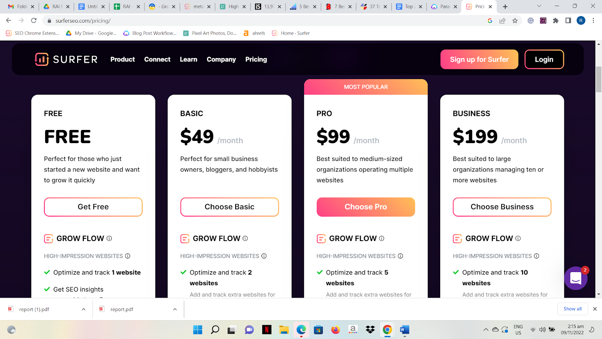The width and height of the screenshot is (602, 339).
Task: Expand the report (1).pdf download options arrow
Action: coord(84,309)
